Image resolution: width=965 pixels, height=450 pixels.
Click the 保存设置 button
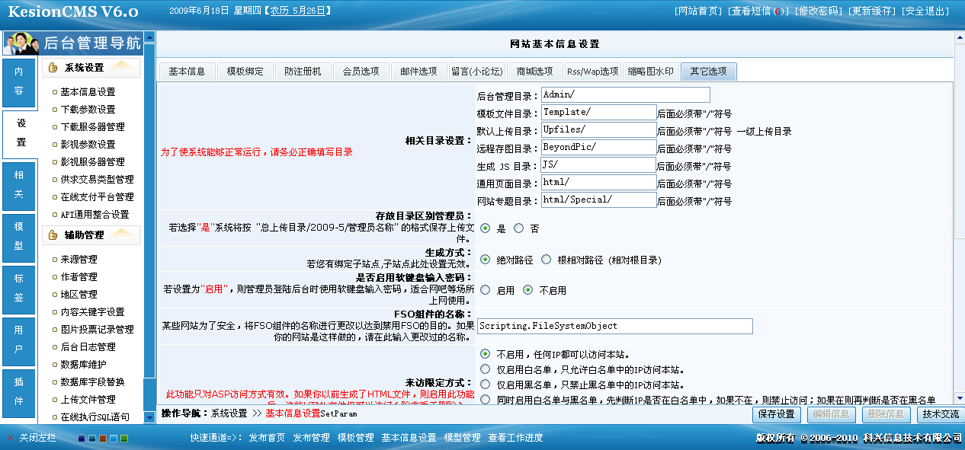point(778,415)
